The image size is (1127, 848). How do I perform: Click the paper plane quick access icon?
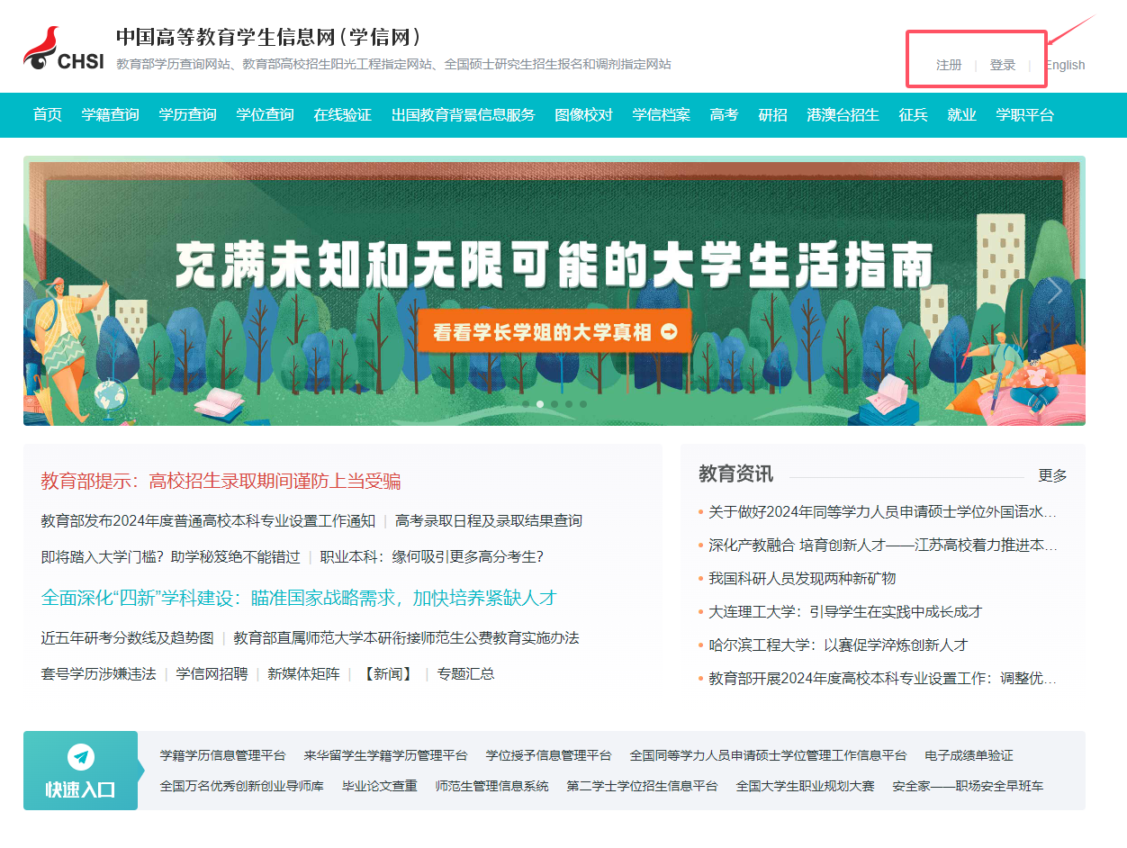[81, 756]
